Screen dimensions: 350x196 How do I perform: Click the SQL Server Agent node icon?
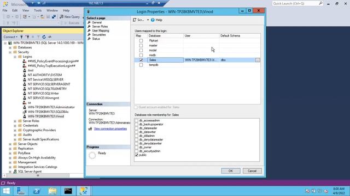point(15,171)
